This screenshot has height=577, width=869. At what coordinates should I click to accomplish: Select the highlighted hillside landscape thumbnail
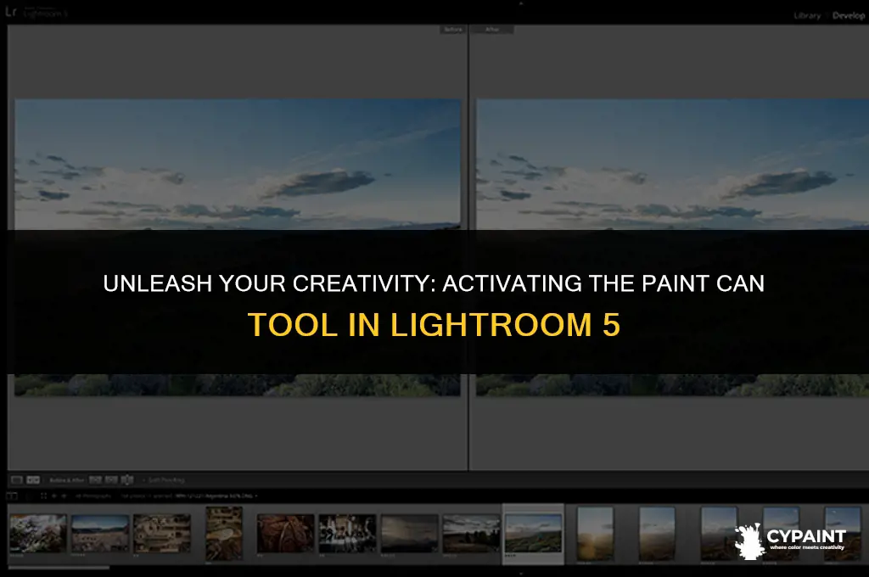click(x=533, y=533)
